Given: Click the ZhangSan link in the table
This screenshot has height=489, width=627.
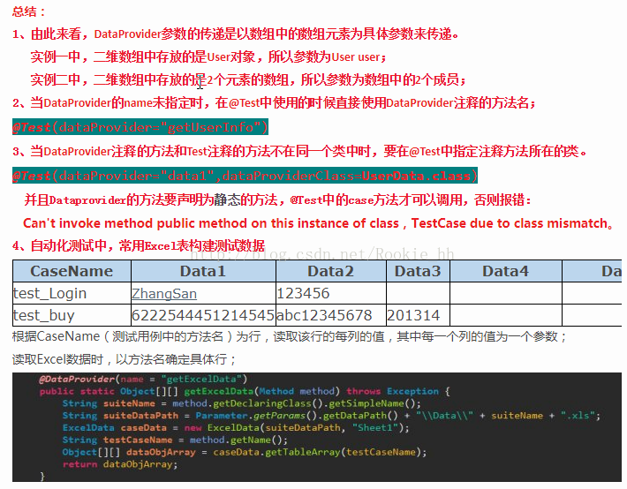Looking at the screenshot, I should point(164,294).
